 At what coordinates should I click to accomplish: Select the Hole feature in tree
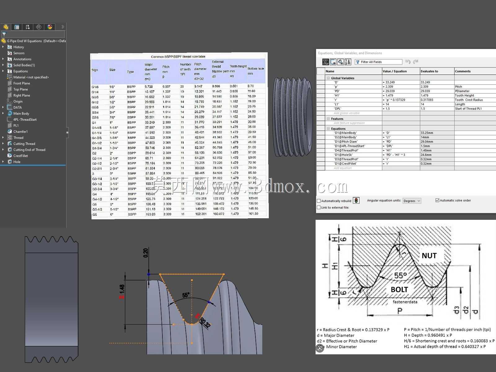tap(17, 162)
